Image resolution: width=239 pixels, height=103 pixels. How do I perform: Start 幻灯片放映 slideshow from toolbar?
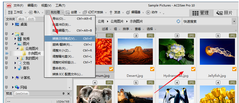point(93,12)
